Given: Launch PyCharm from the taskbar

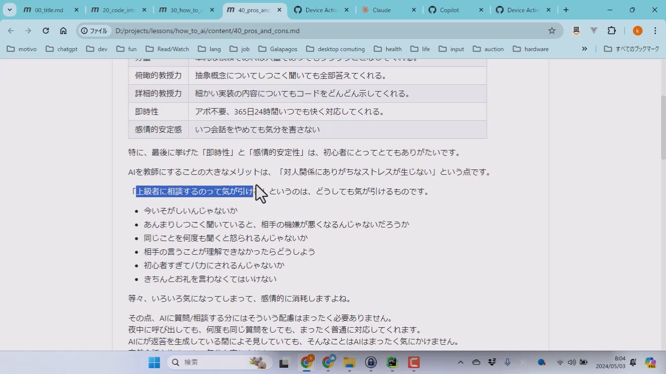Looking at the screenshot, I should (x=392, y=362).
